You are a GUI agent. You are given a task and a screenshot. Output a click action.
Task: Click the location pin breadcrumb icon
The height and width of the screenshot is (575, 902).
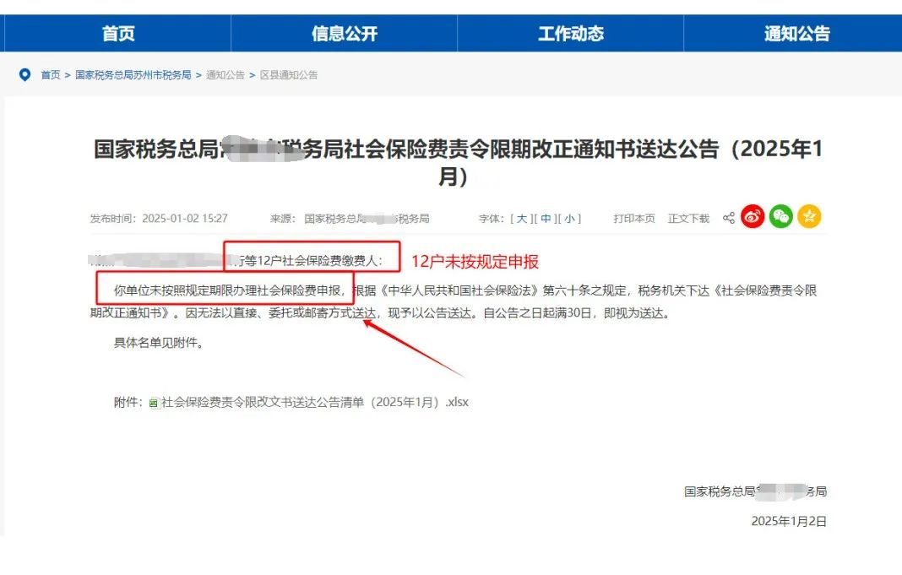tap(24, 75)
